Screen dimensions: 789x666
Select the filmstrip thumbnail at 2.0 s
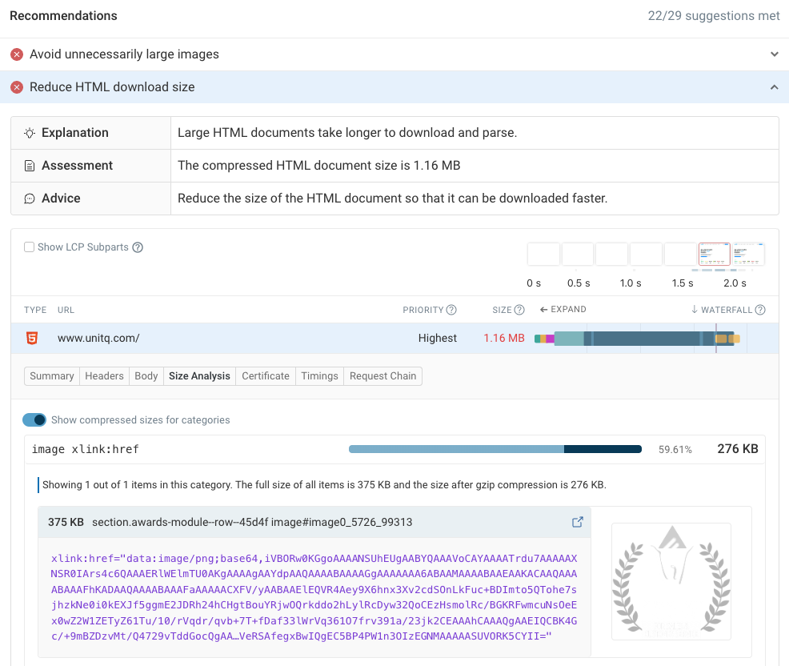(748, 254)
